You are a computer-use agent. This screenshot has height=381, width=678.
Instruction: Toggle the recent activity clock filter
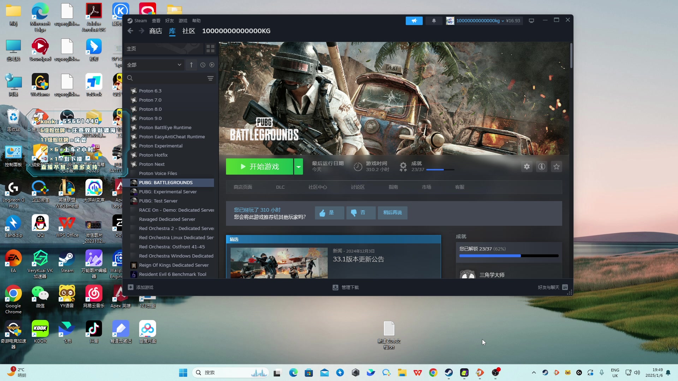(x=203, y=65)
